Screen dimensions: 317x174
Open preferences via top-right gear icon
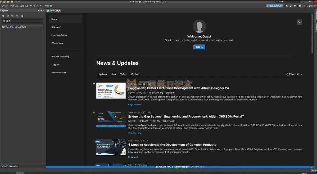point(291,6)
